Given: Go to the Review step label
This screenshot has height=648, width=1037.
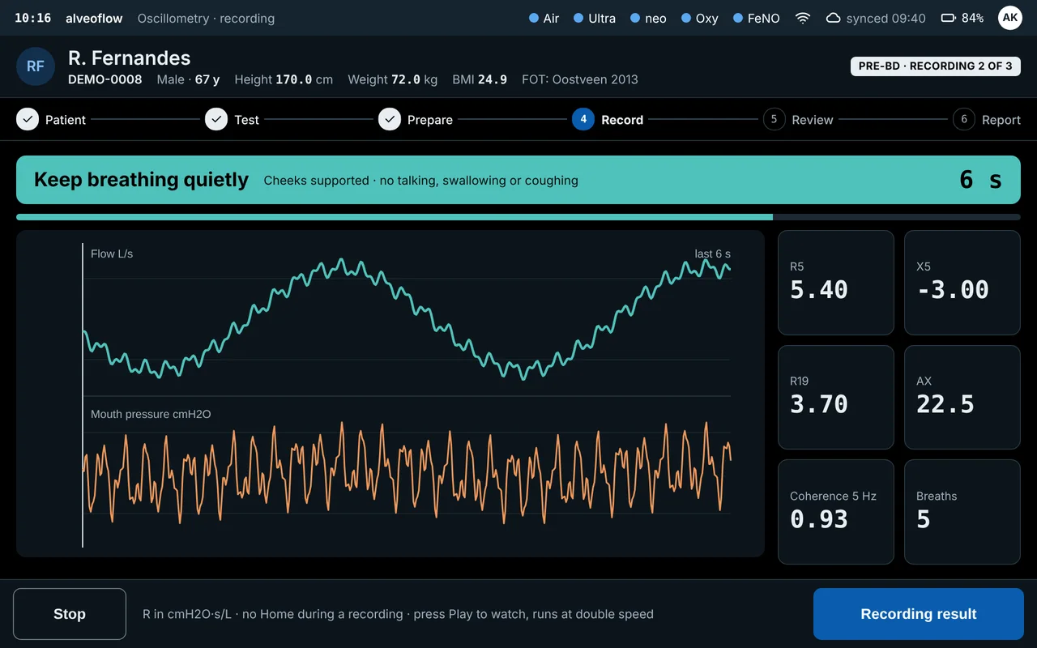Looking at the screenshot, I should pos(813,120).
